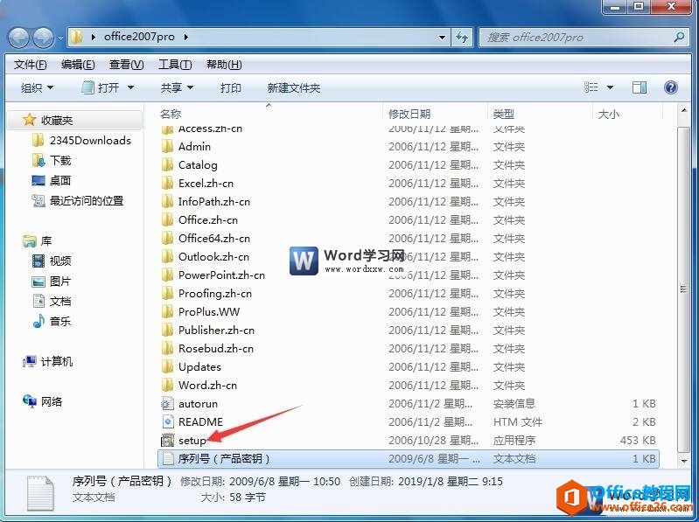Toggle the preview pane icon
699x522 pixels.
(640, 87)
